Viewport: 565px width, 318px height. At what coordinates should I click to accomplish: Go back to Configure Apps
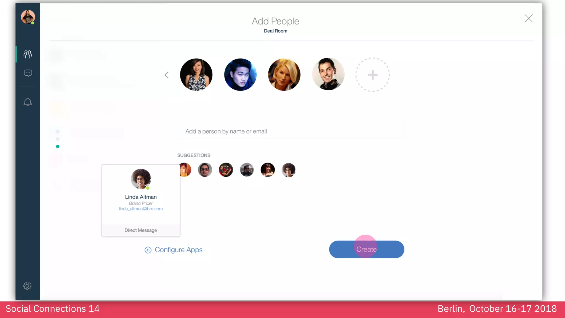(178, 250)
